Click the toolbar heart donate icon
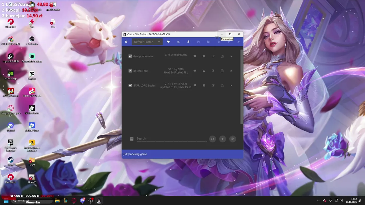This screenshot has width=365, height=205. tap(168, 42)
